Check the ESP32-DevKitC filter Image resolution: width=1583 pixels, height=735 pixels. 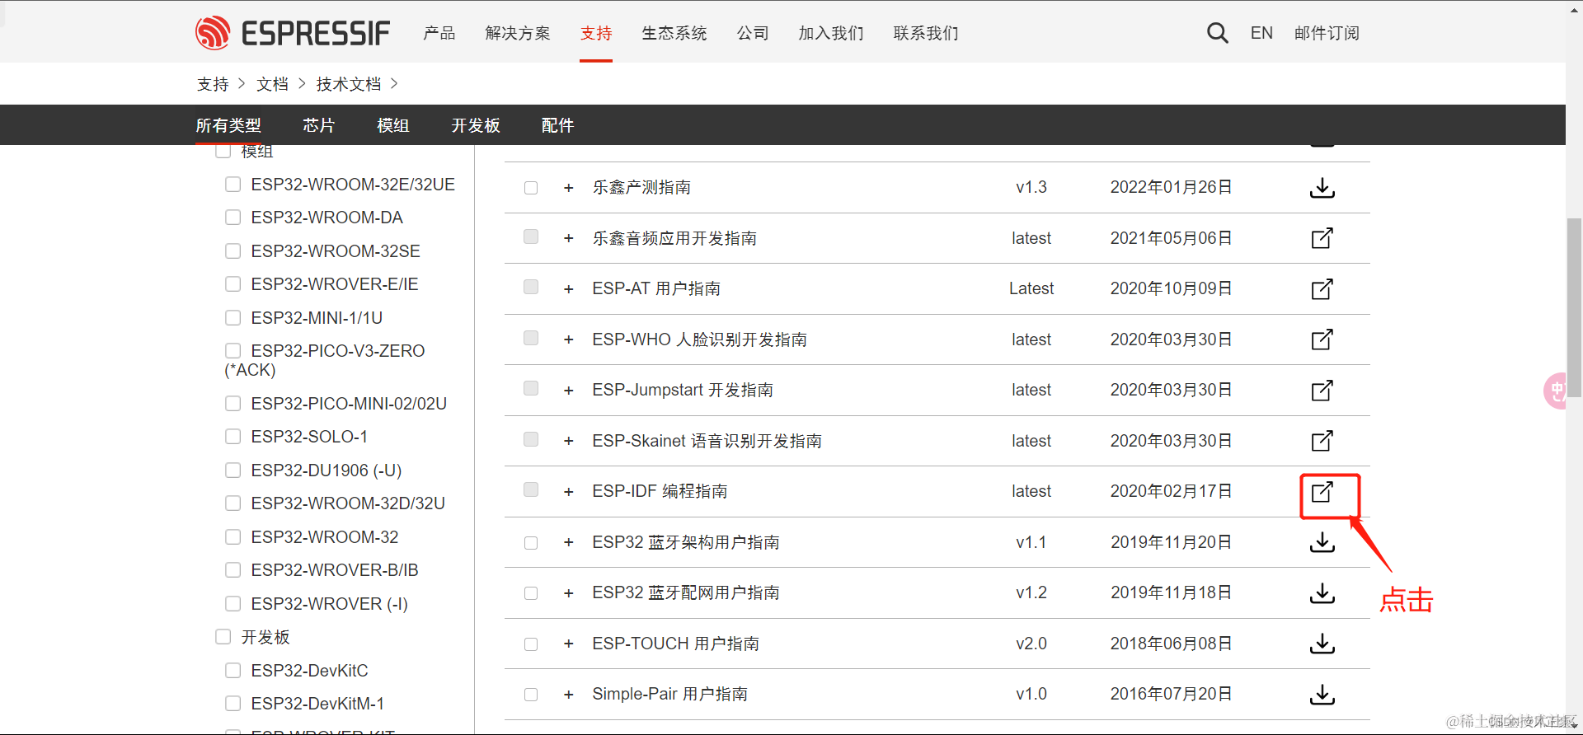233,671
